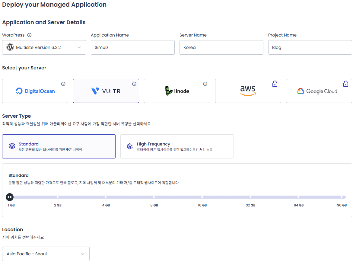
Task: Set server size slider to 32 GB
Action: click(x=250, y=197)
